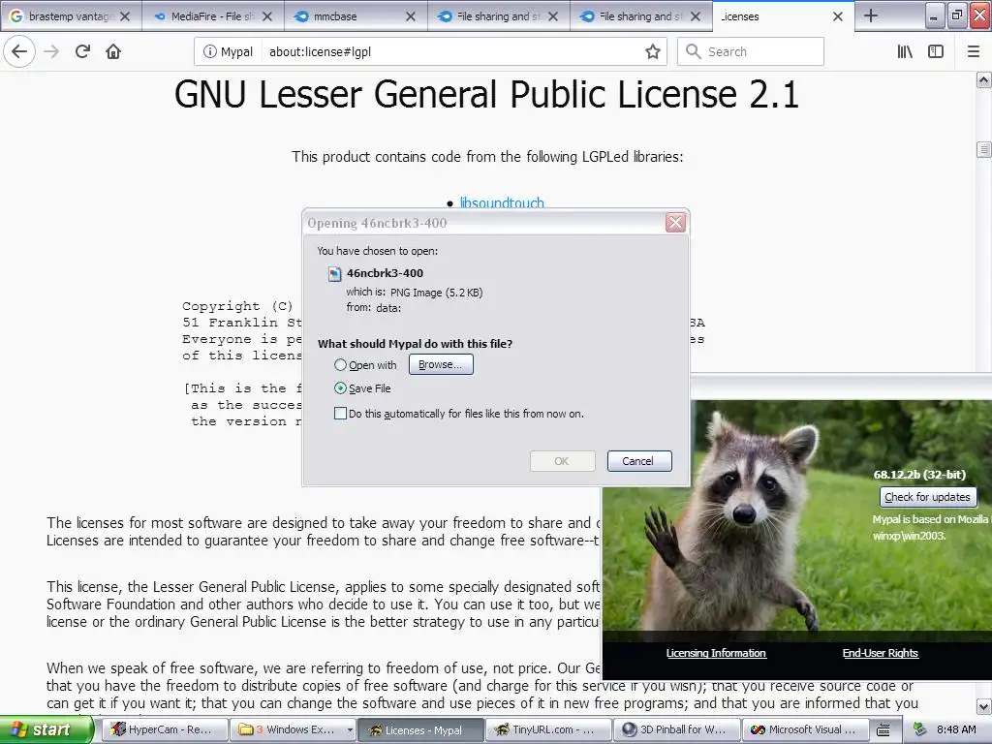Open a new tab with the plus button
Screen dimensions: 992x744
point(871,15)
